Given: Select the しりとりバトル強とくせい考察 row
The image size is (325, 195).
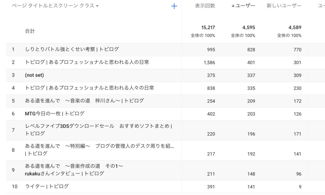Looking at the screenshot, I should (72, 49).
